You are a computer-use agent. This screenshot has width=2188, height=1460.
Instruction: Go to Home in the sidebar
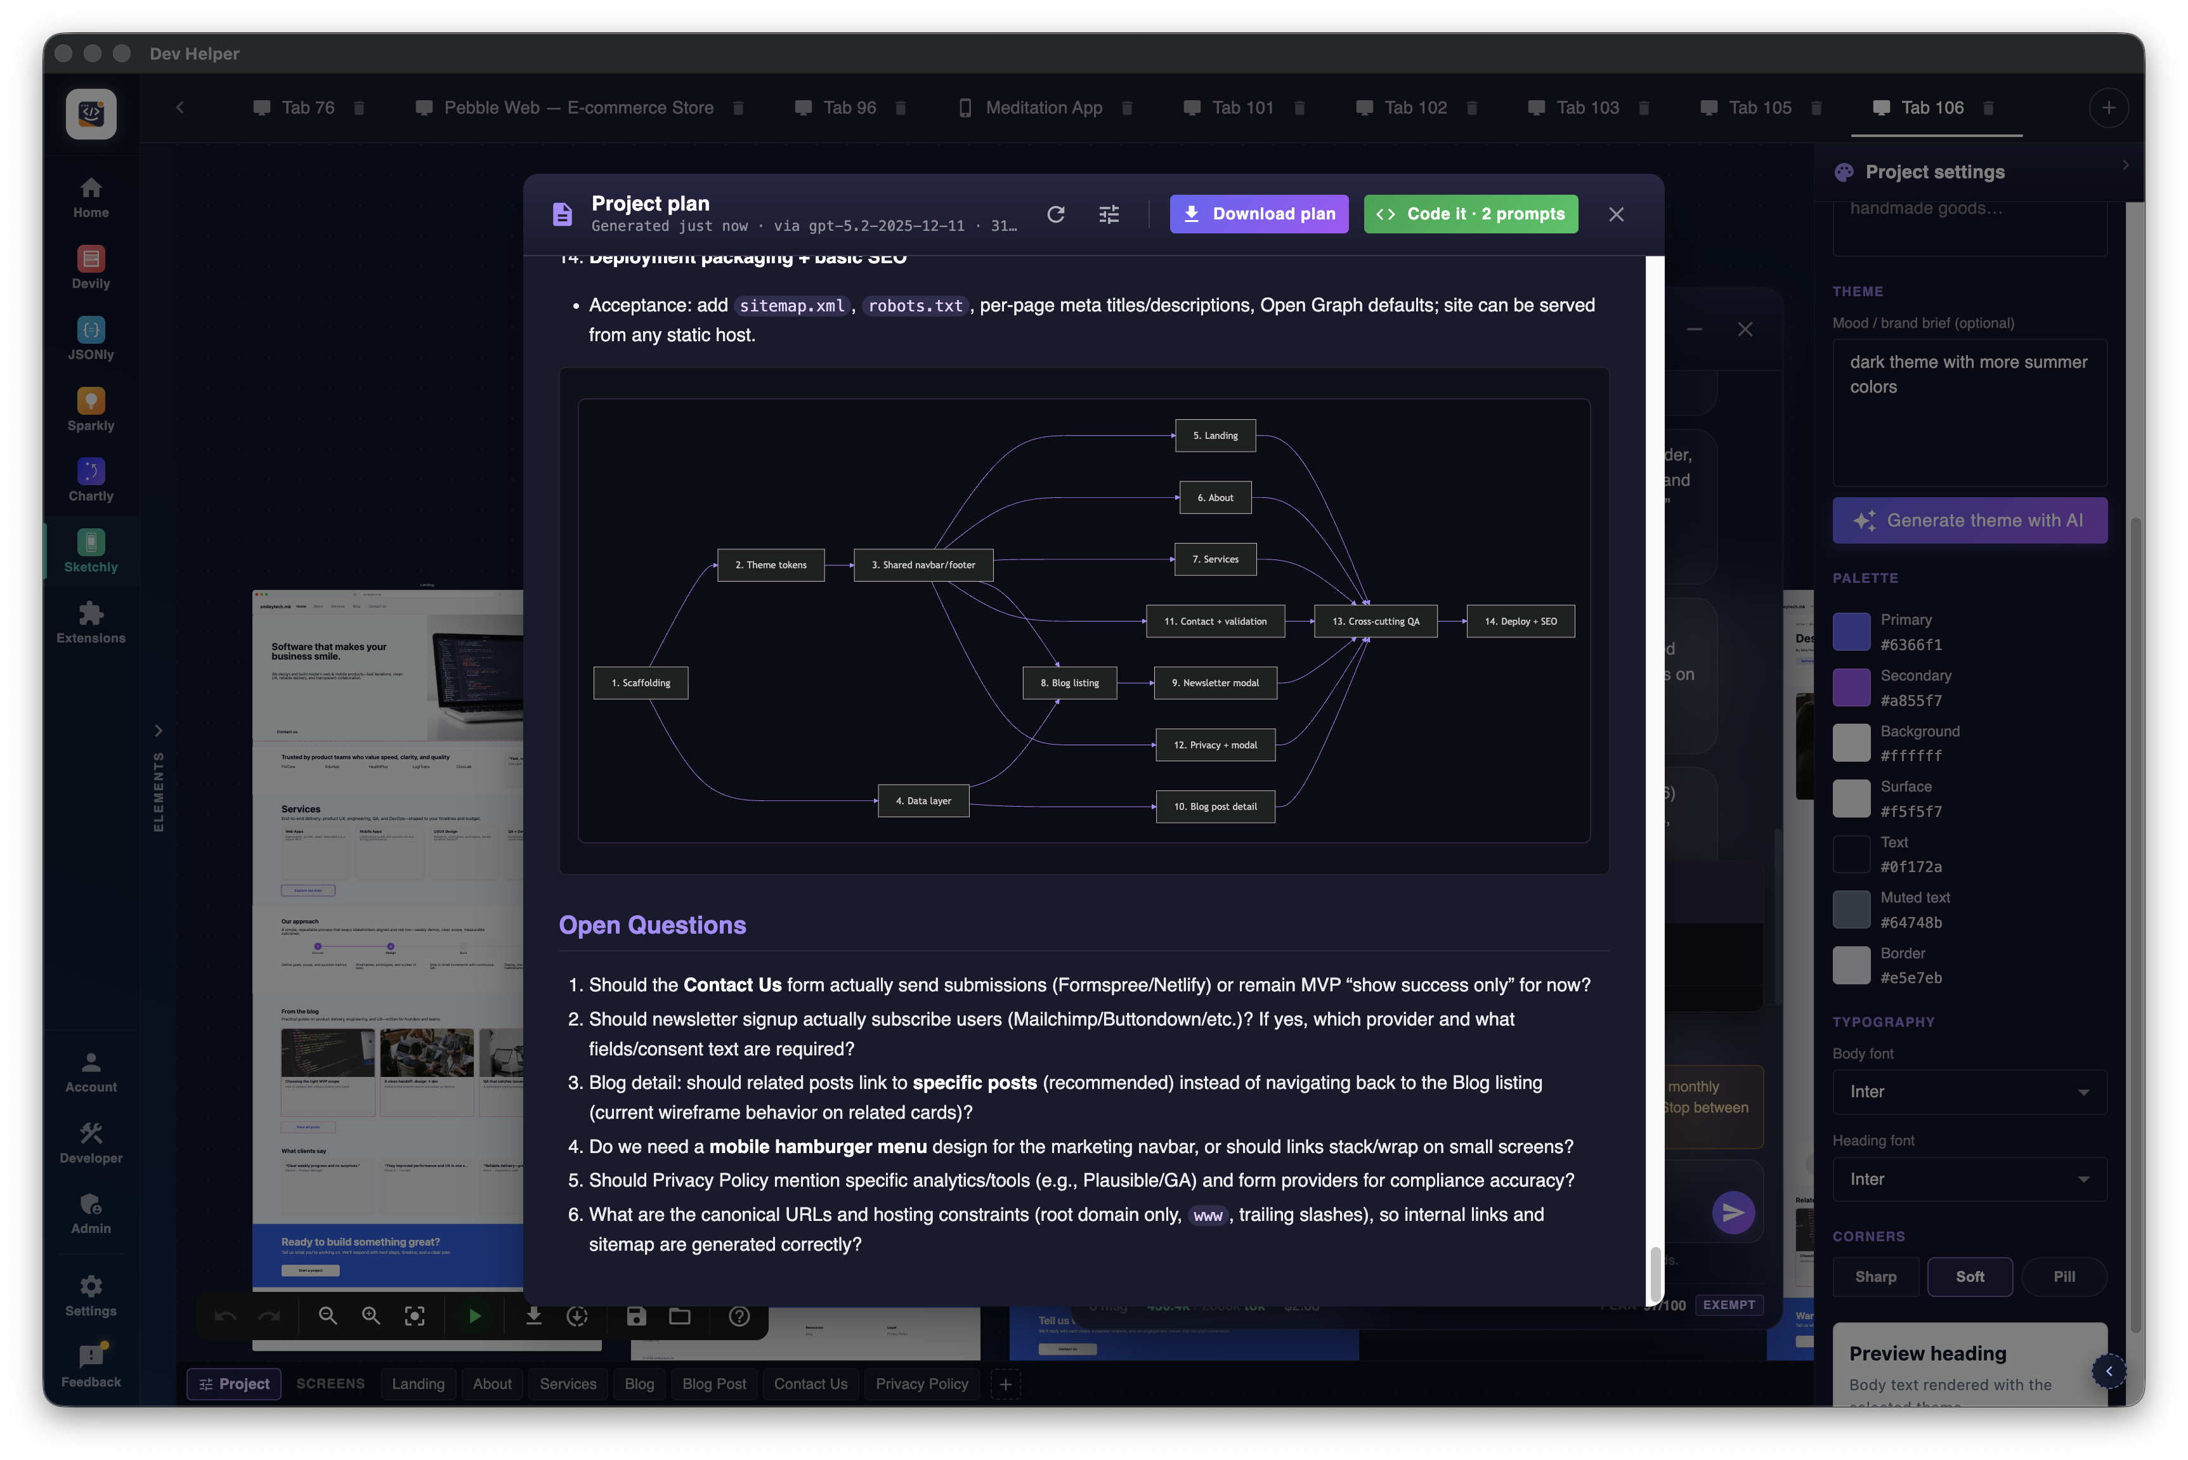tap(90, 197)
